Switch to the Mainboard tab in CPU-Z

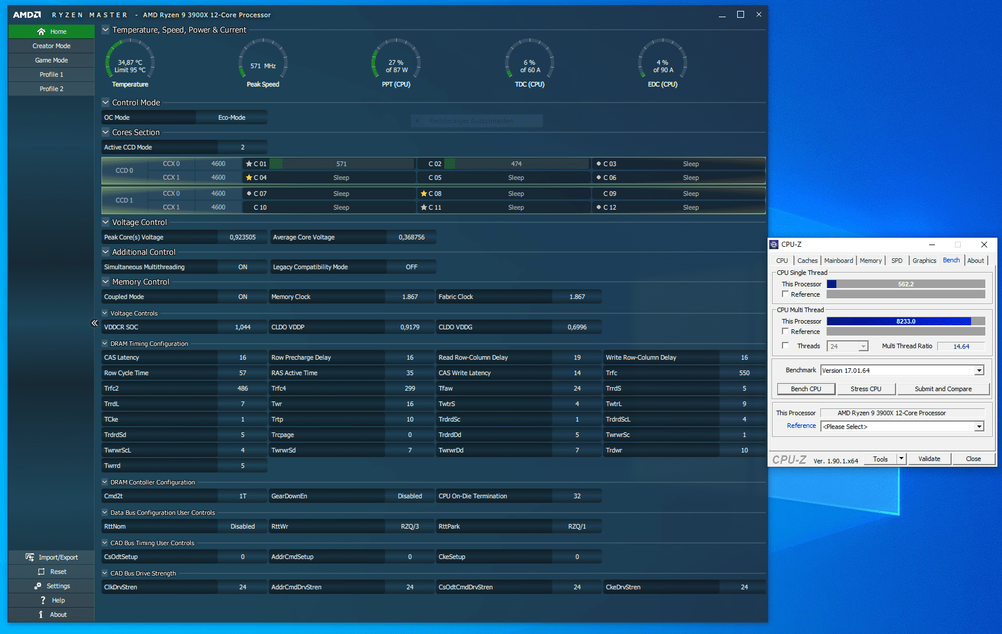coord(839,261)
